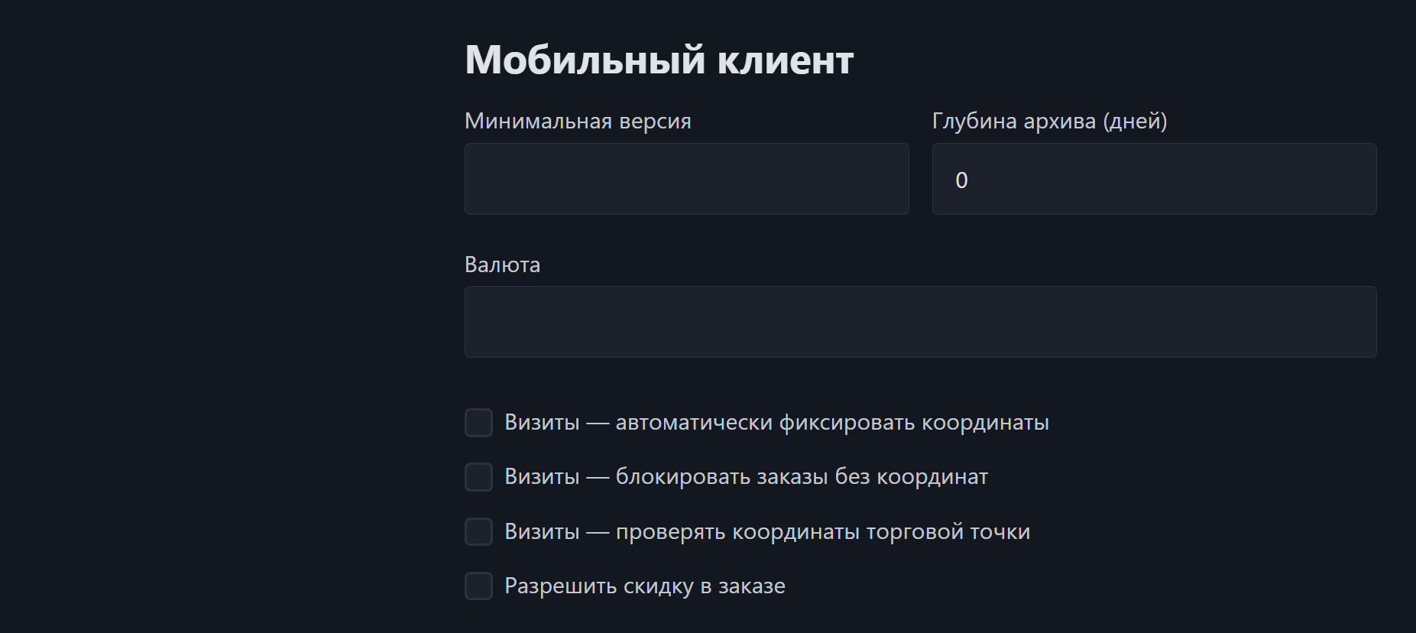Toggle the Разрешить скидку в заказе checkbox
Viewport: 1416px width, 633px height.
click(x=478, y=586)
